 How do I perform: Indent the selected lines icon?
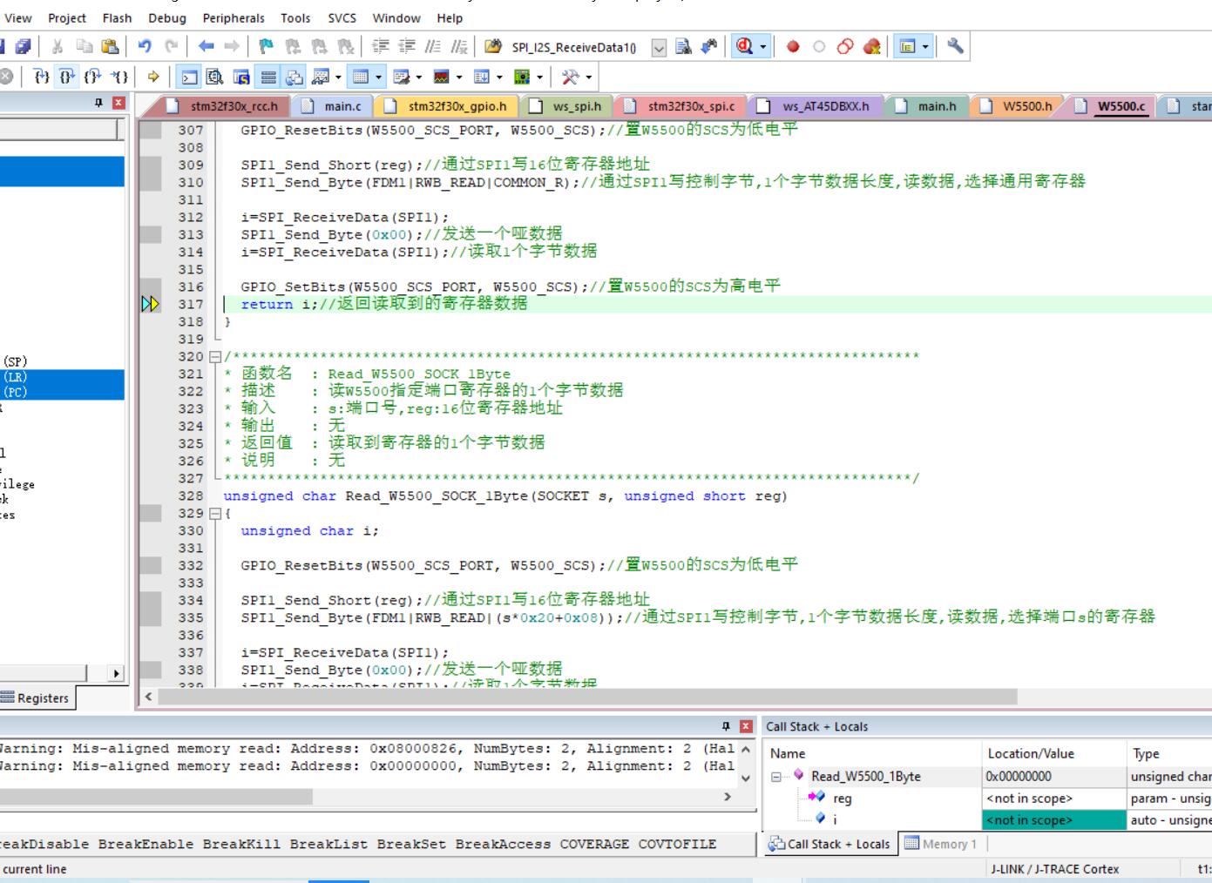(381, 47)
